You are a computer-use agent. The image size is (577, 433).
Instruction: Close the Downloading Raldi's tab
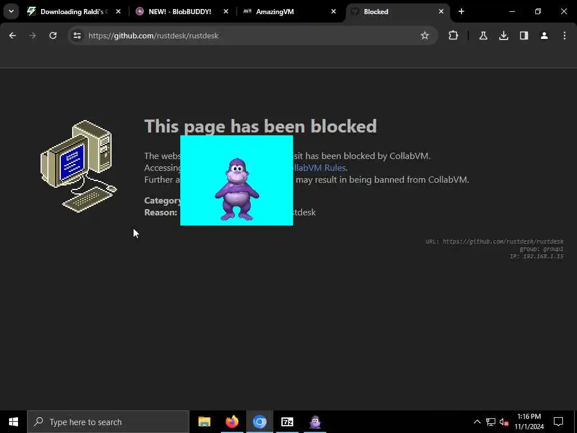pyautogui.click(x=118, y=11)
